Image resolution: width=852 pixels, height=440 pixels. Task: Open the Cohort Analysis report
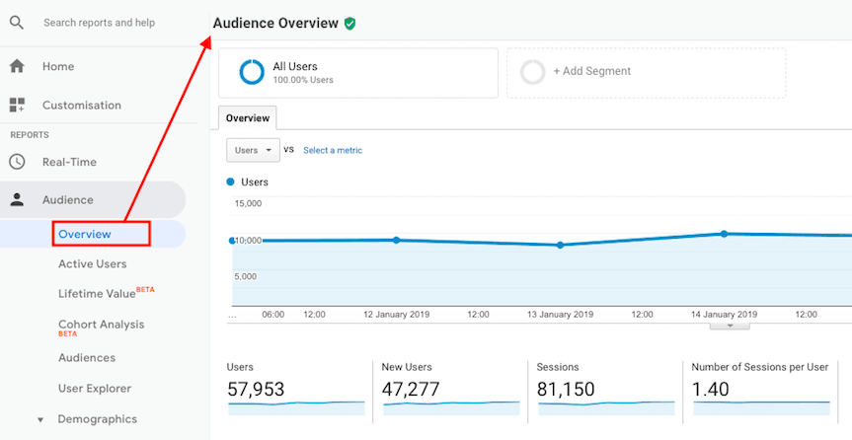(101, 325)
